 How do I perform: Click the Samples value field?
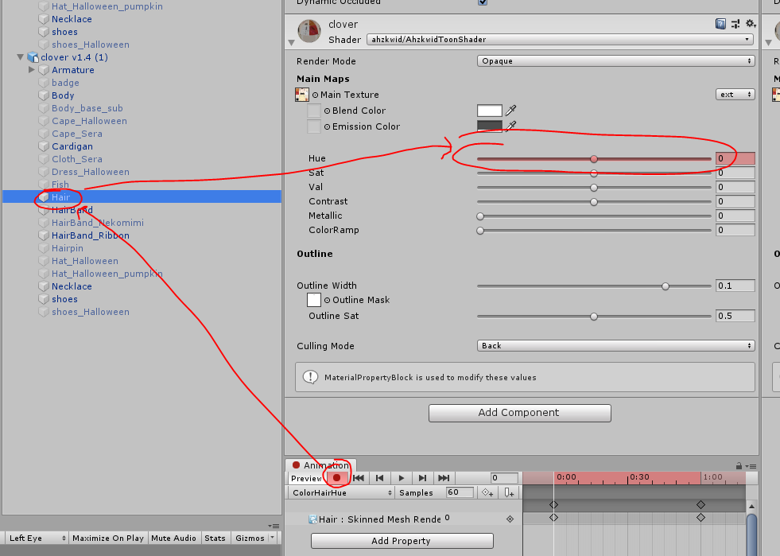click(x=460, y=492)
